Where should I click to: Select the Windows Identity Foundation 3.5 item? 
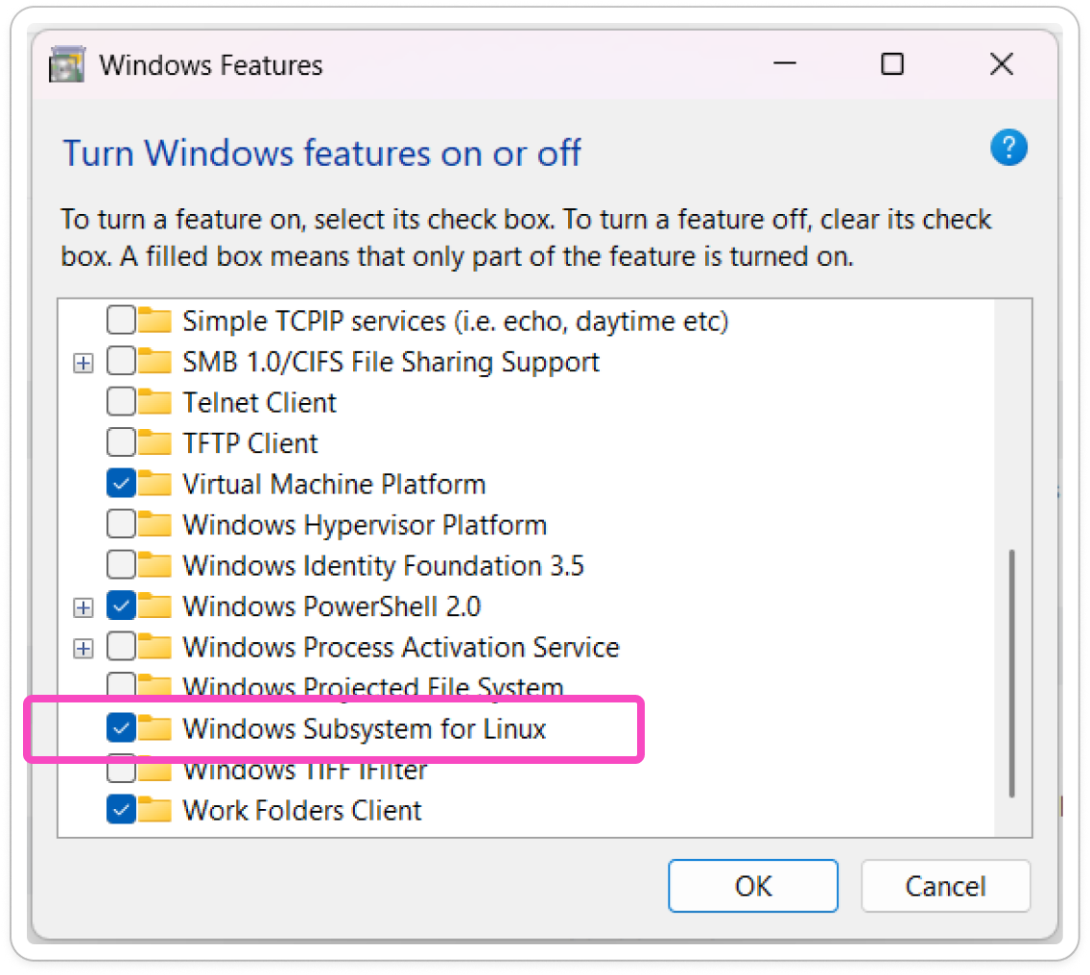pos(383,565)
